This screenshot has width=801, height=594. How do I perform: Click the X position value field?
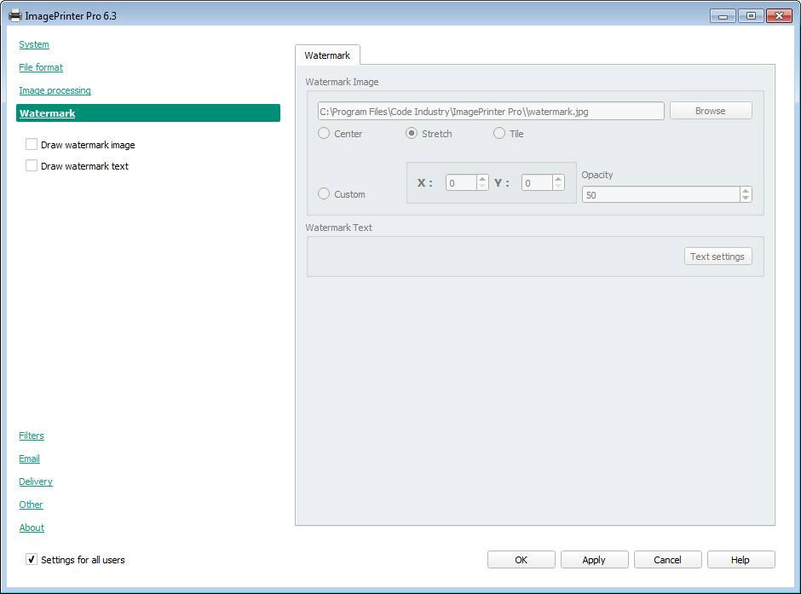[x=461, y=183]
